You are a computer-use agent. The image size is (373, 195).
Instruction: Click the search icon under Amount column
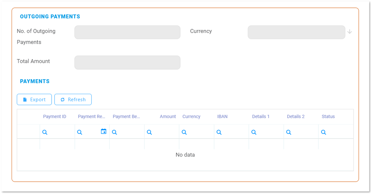tap(149, 132)
